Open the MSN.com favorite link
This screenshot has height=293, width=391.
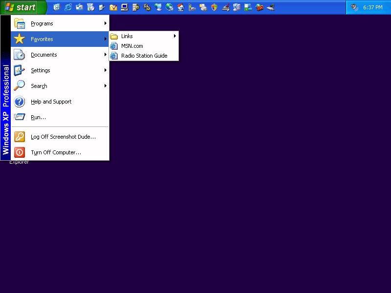[x=132, y=46]
